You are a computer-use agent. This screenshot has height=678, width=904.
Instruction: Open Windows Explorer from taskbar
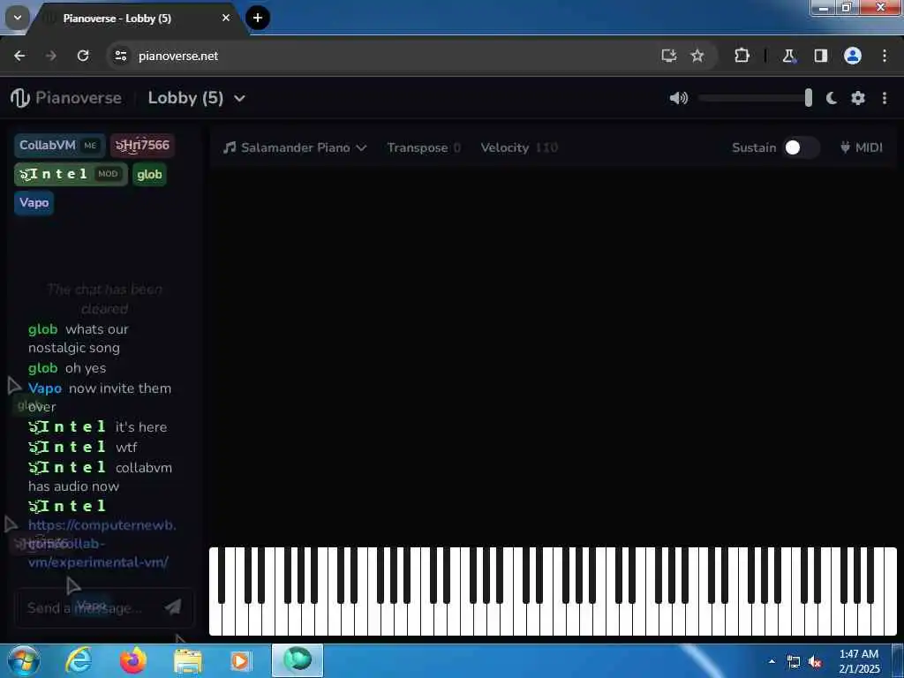[x=187, y=661]
